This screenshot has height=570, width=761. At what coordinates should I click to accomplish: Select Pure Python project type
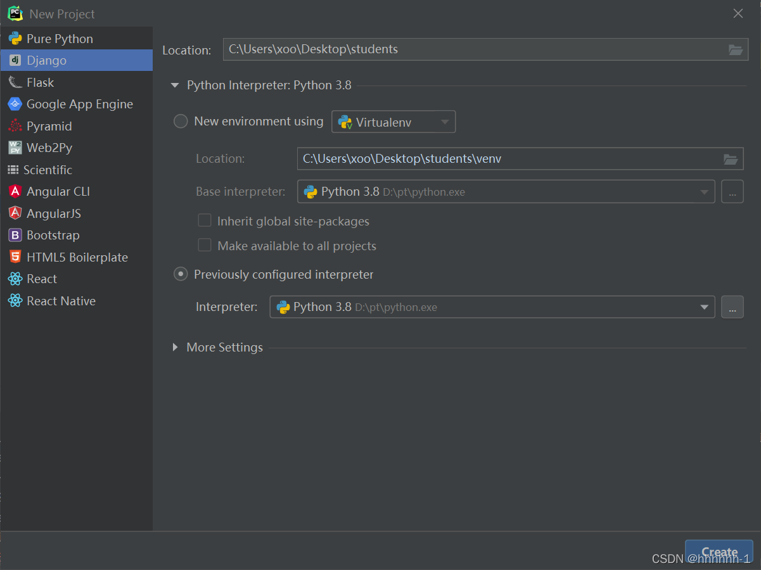[76, 39]
